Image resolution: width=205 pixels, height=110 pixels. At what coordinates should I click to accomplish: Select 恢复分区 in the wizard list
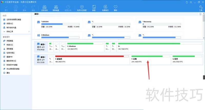pos(10,24)
